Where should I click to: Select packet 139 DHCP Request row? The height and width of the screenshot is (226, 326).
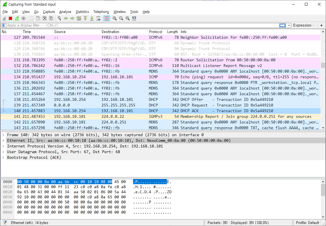tap(161, 105)
